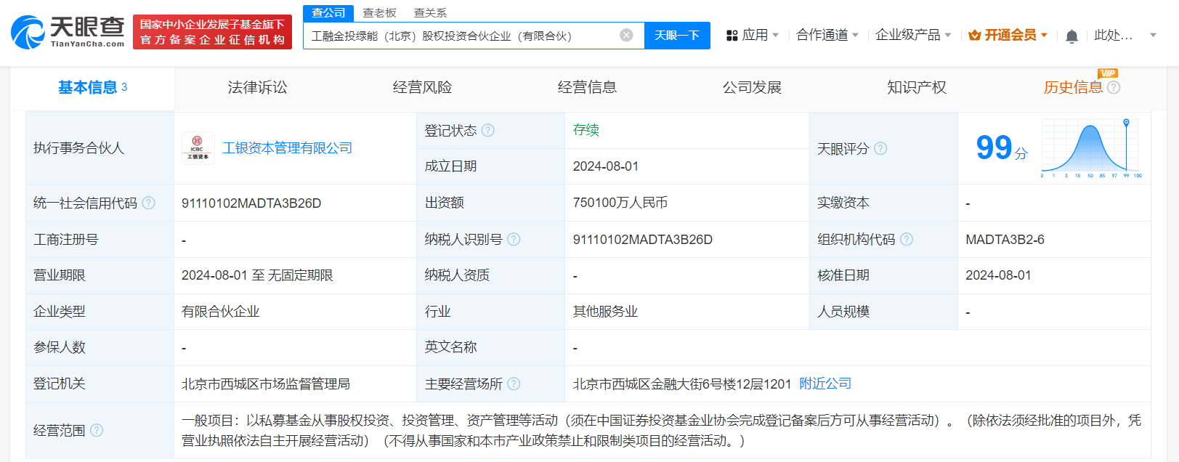Image resolution: width=1179 pixels, height=462 pixels.
Task: Click the score distribution chart
Action: [x=1091, y=148]
